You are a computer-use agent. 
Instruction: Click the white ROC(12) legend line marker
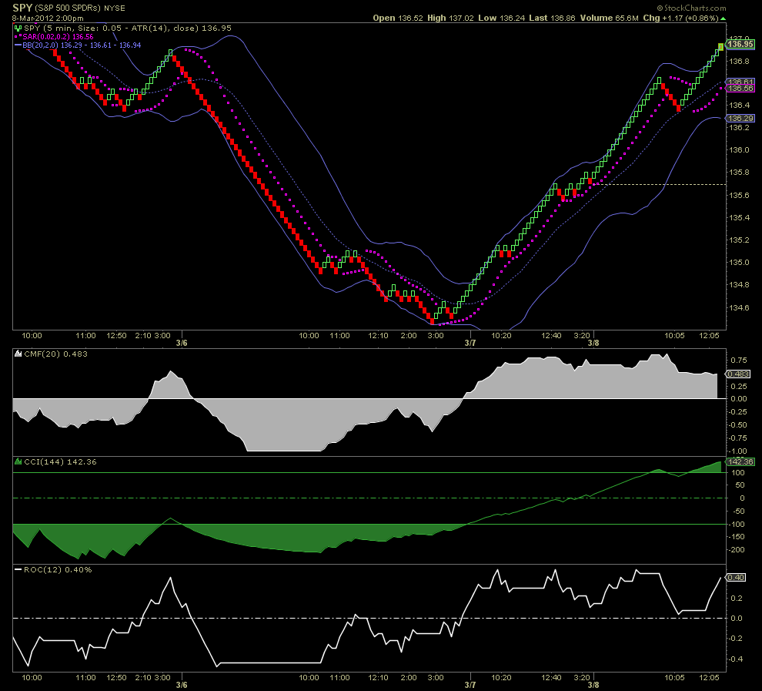[18, 570]
